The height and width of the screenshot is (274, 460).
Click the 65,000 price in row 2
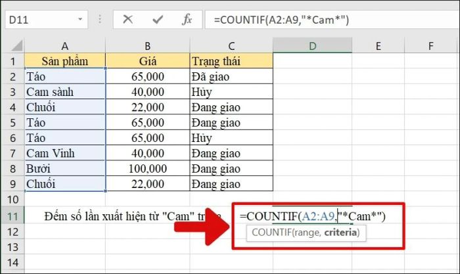point(148,77)
